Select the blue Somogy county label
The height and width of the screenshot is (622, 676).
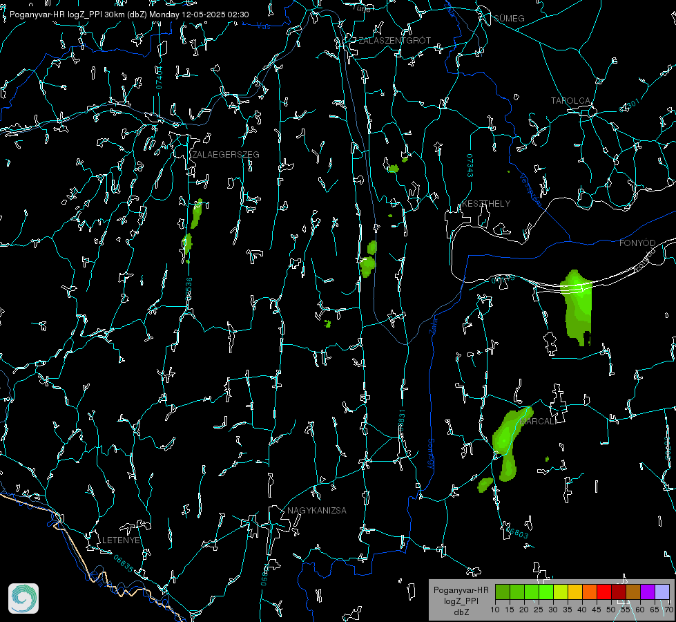click(430, 454)
